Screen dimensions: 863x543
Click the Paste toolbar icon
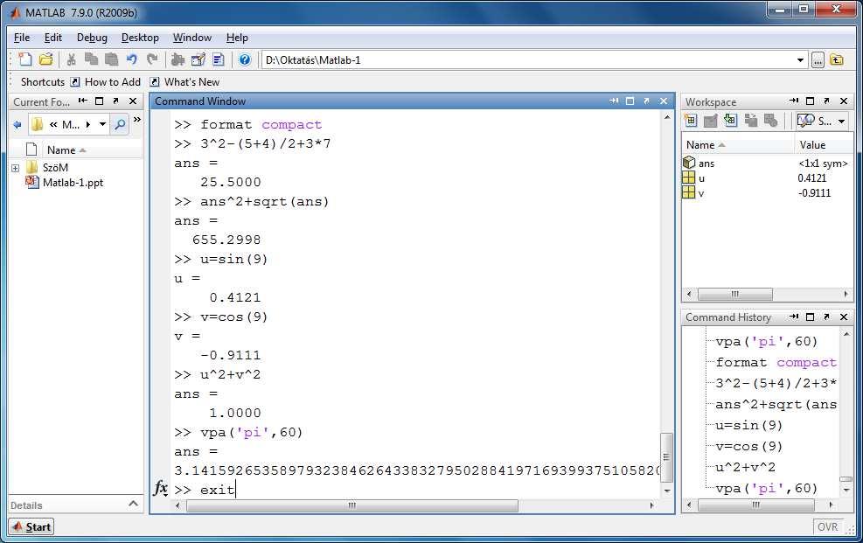[111, 59]
